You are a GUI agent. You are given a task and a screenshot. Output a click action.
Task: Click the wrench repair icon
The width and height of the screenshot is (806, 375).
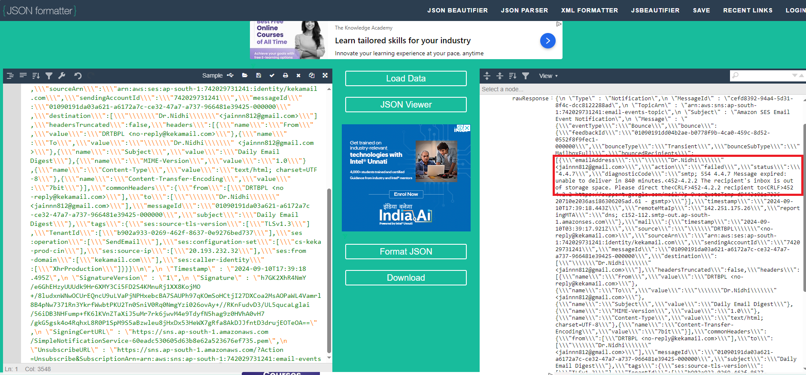62,75
